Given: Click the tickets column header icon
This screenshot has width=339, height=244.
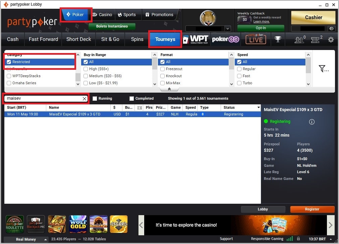Looking at the screenshot, I should 140,108.
